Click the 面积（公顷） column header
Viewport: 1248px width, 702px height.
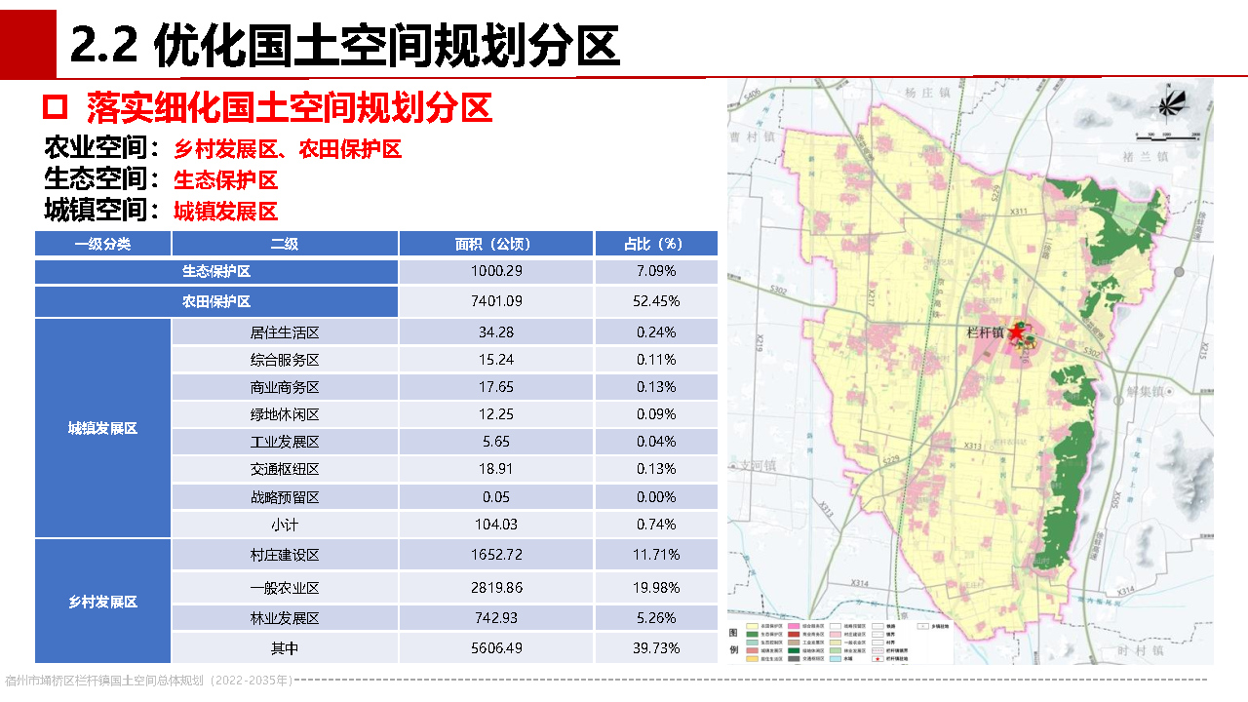click(495, 244)
